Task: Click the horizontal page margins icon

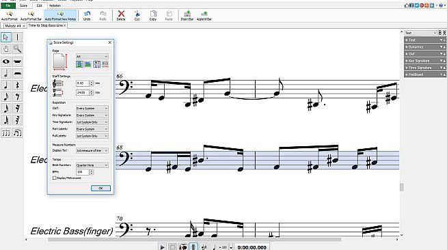Action: pos(105,64)
